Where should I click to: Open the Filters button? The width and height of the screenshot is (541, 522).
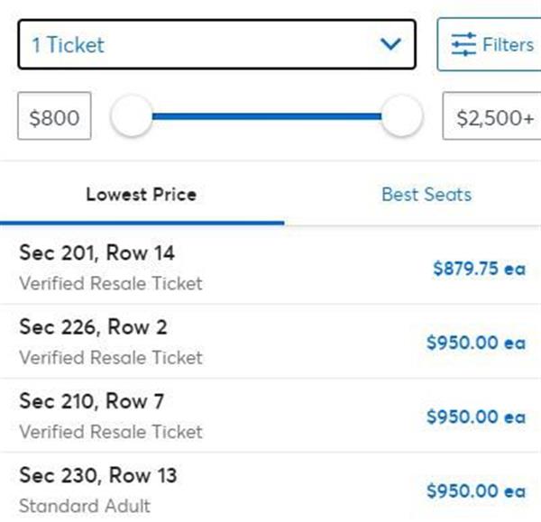tap(489, 44)
